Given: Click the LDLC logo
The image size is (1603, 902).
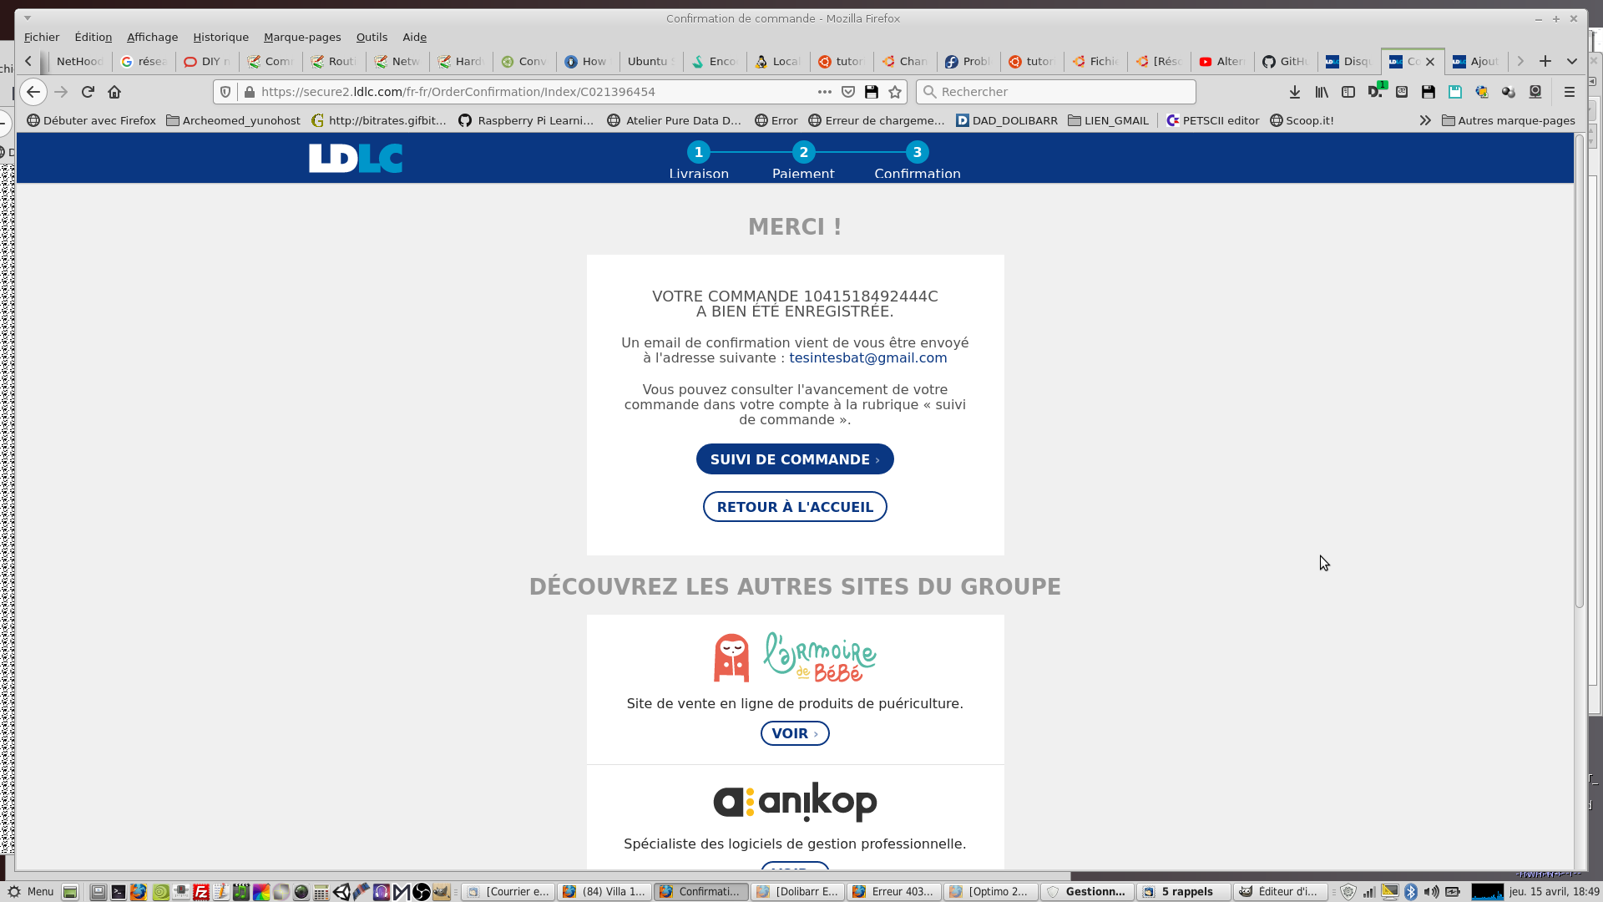Looking at the screenshot, I should (356, 158).
